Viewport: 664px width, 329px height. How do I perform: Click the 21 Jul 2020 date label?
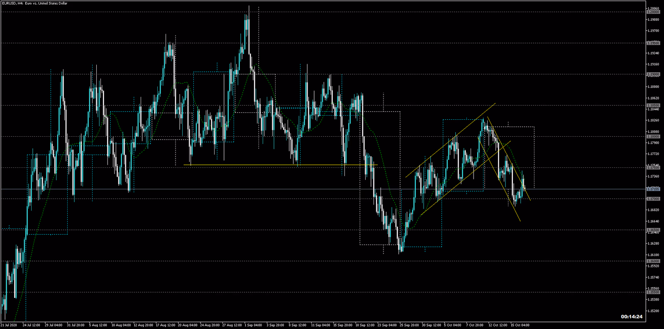[9, 325]
